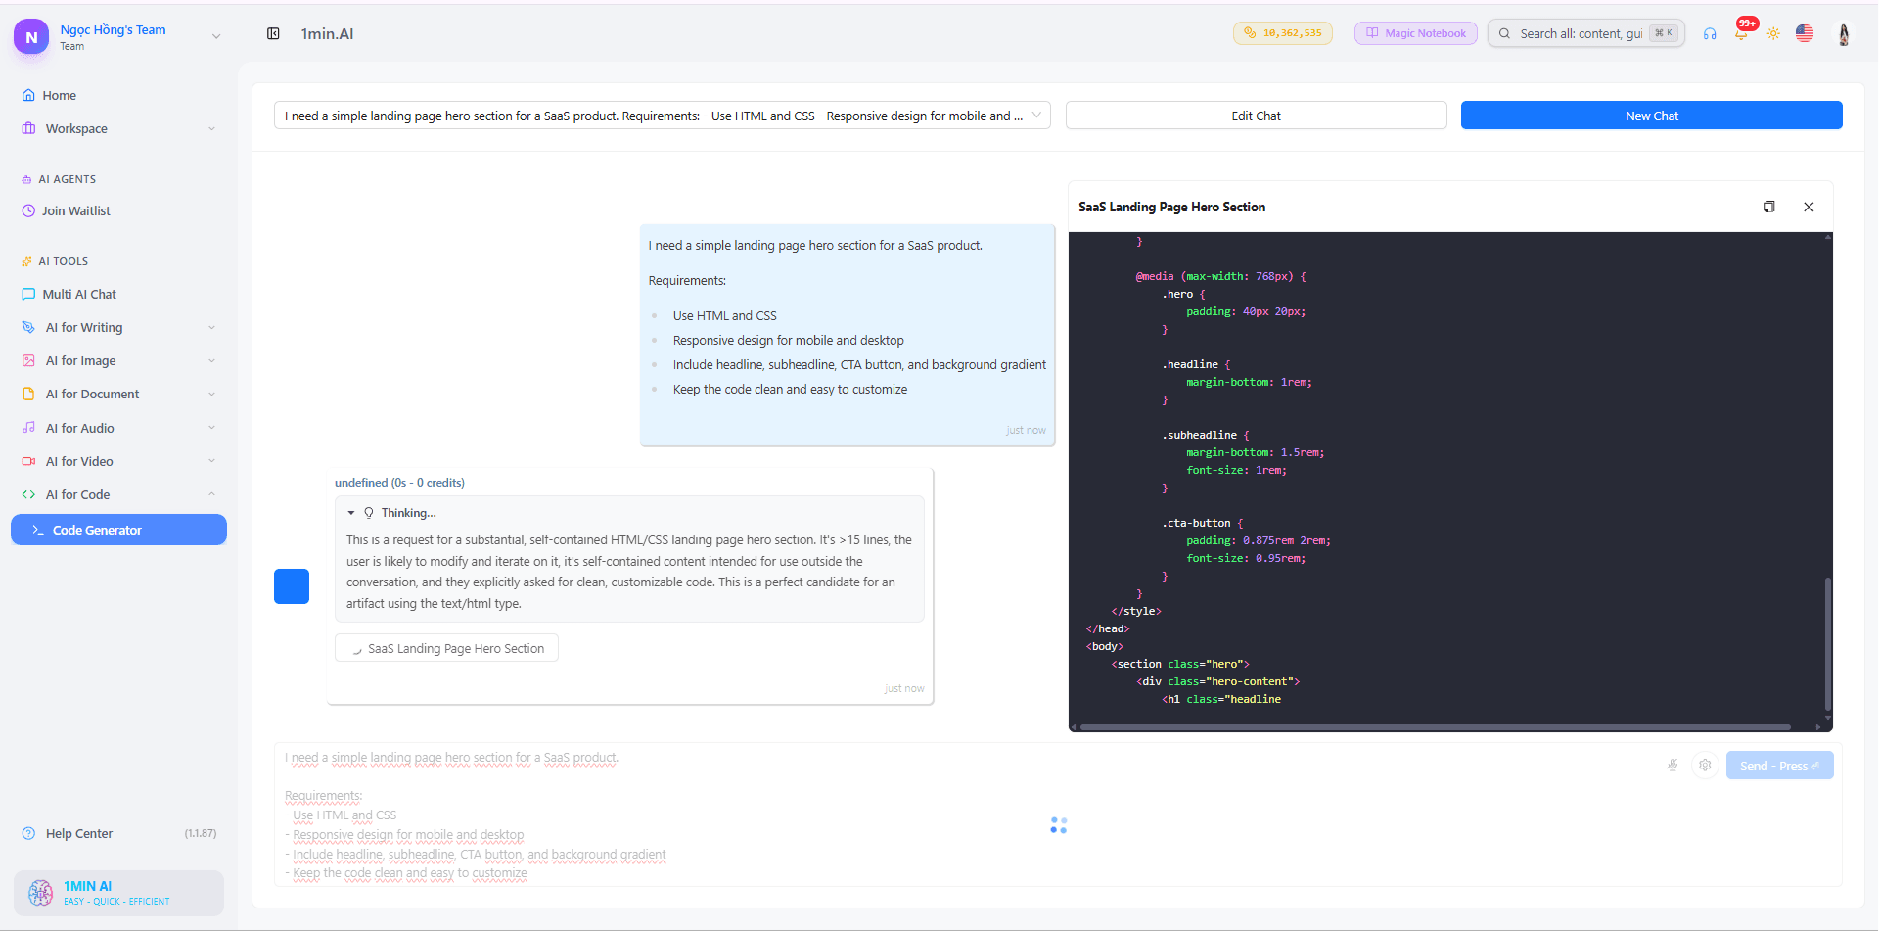Image resolution: width=1879 pixels, height=931 pixels.
Task: Open chat settings gear icon
Action: click(1705, 766)
